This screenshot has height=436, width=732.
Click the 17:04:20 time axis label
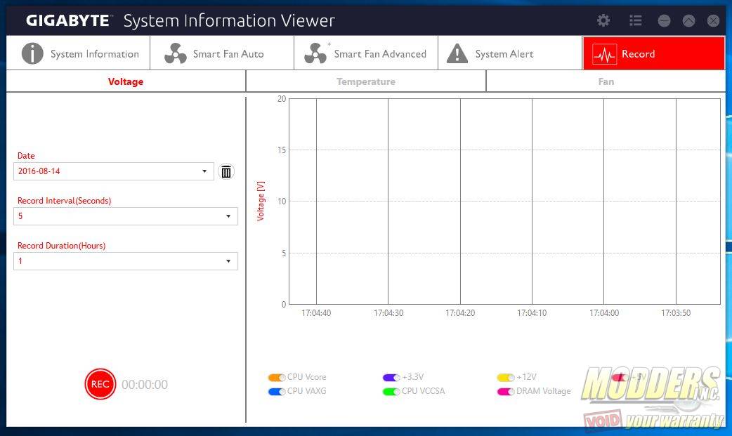point(460,312)
